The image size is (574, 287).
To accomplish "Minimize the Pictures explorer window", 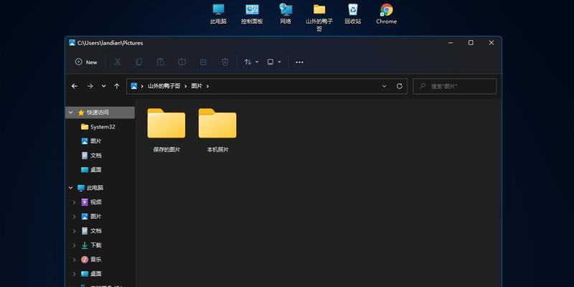I will tap(451, 43).
